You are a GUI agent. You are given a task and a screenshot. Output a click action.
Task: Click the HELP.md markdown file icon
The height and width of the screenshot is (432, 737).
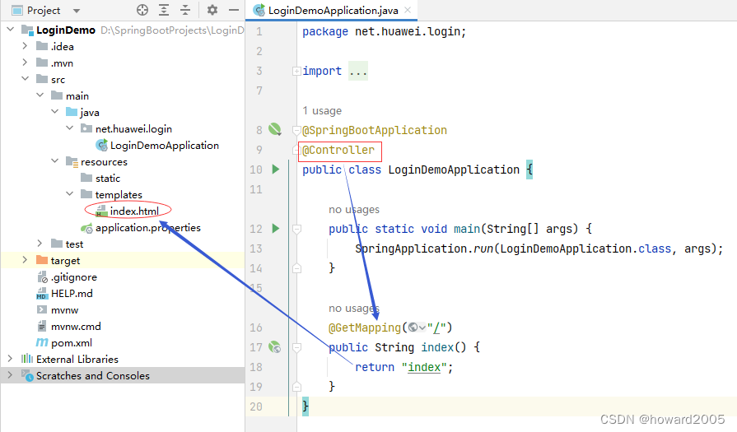[42, 294]
